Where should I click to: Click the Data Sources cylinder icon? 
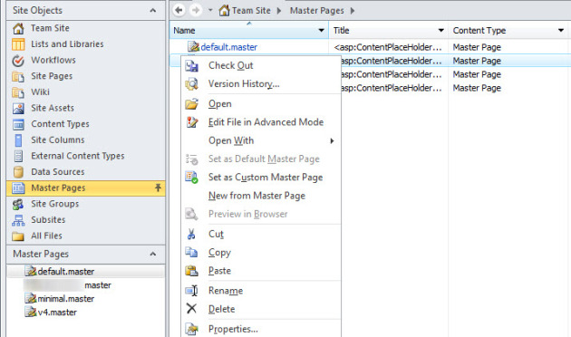click(x=18, y=172)
